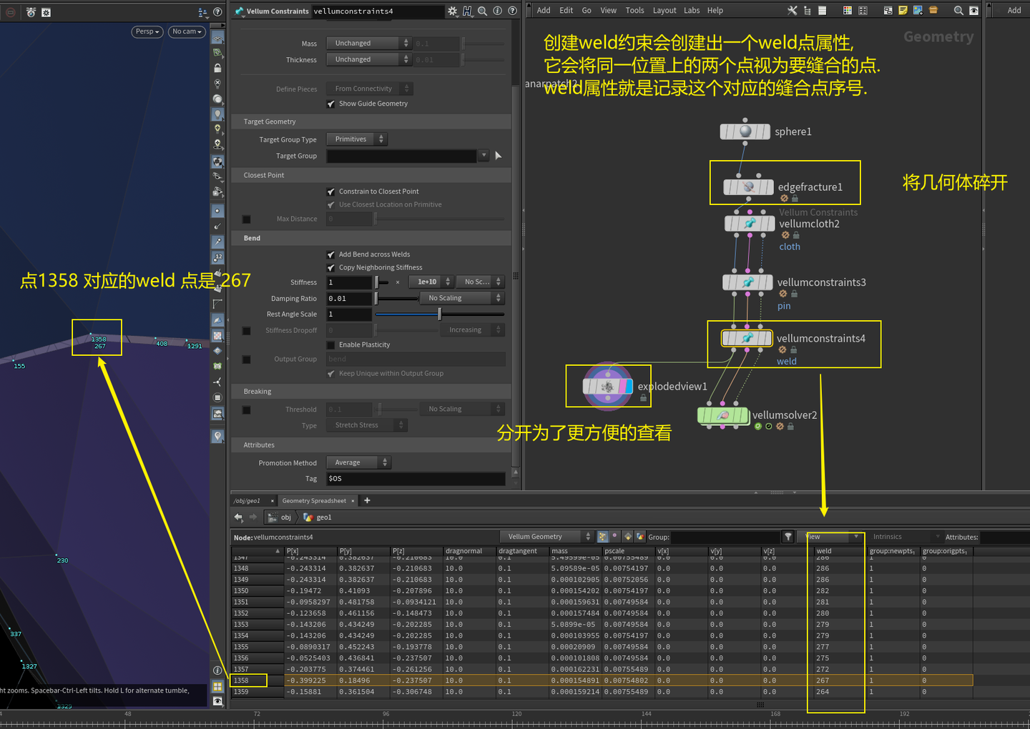Open the Damping Ratio No Scaling dropdown
Viewport: 1030px width, 729px height.
(x=462, y=298)
